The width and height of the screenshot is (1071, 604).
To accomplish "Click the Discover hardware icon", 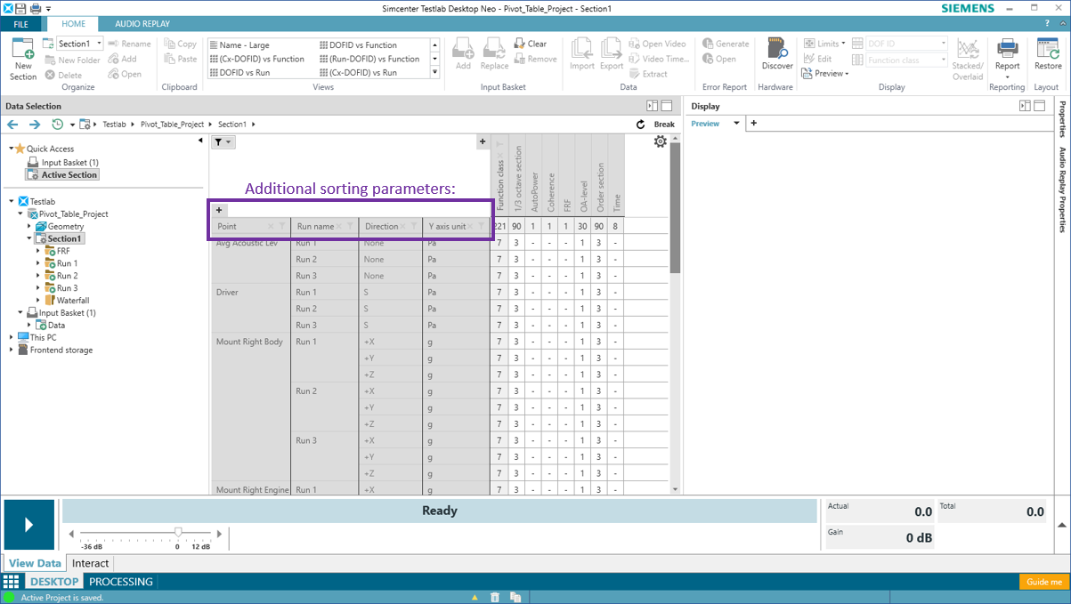I will coord(776,51).
